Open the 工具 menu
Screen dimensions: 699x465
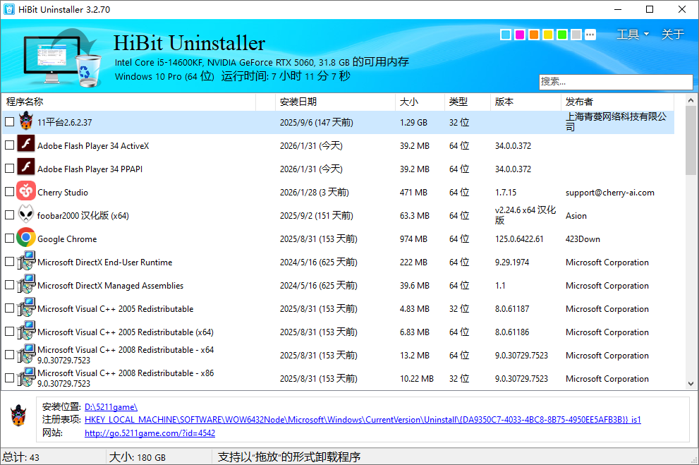628,34
